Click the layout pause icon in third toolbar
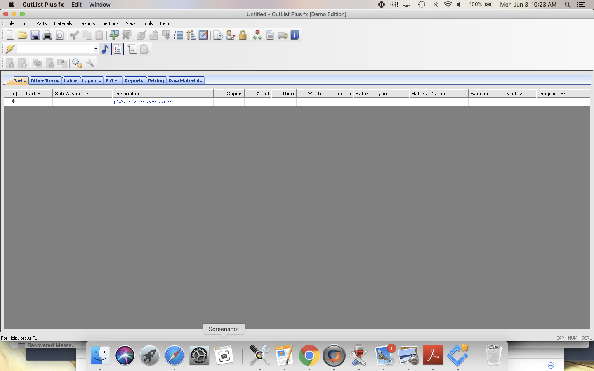This screenshot has width=594, height=371. tap(23, 63)
